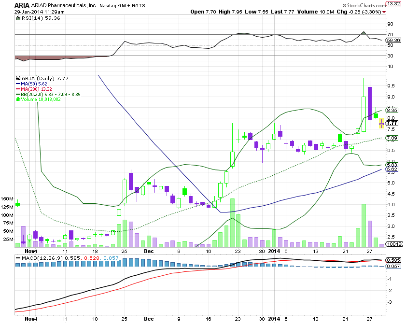This screenshot has width=406, height=325.
Task: Click the MA(200) red line legend icon
Action: pos(18,89)
